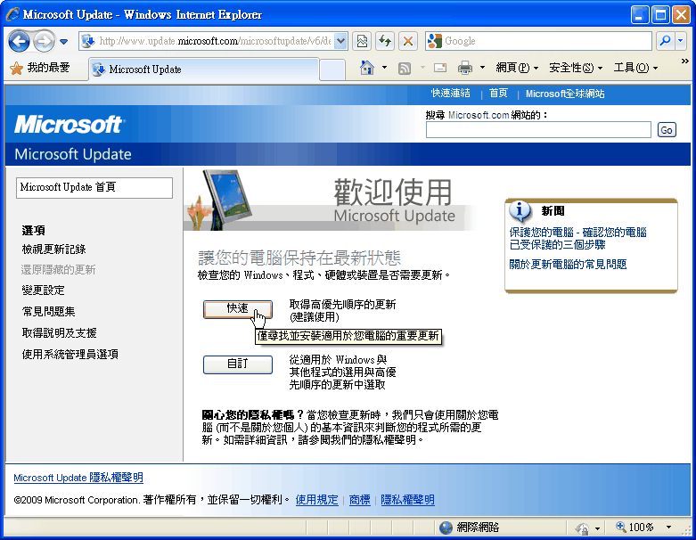Viewport: 696px width, 540px height.
Task: Open the footer 隱私權聲明 link
Action: (407, 500)
